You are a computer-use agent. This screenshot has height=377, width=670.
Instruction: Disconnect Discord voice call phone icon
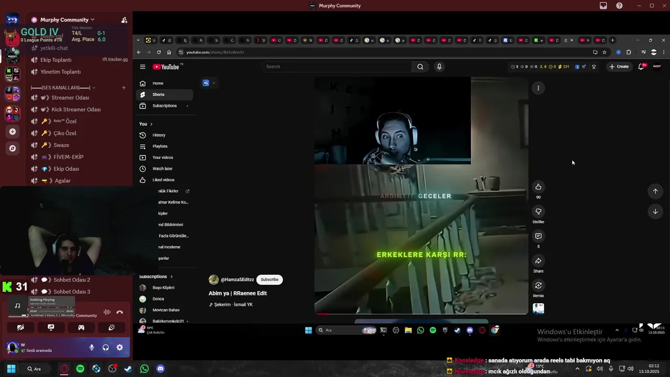tap(120, 312)
